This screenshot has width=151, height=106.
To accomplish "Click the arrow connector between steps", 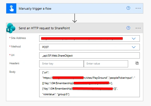I will coord(75,18).
